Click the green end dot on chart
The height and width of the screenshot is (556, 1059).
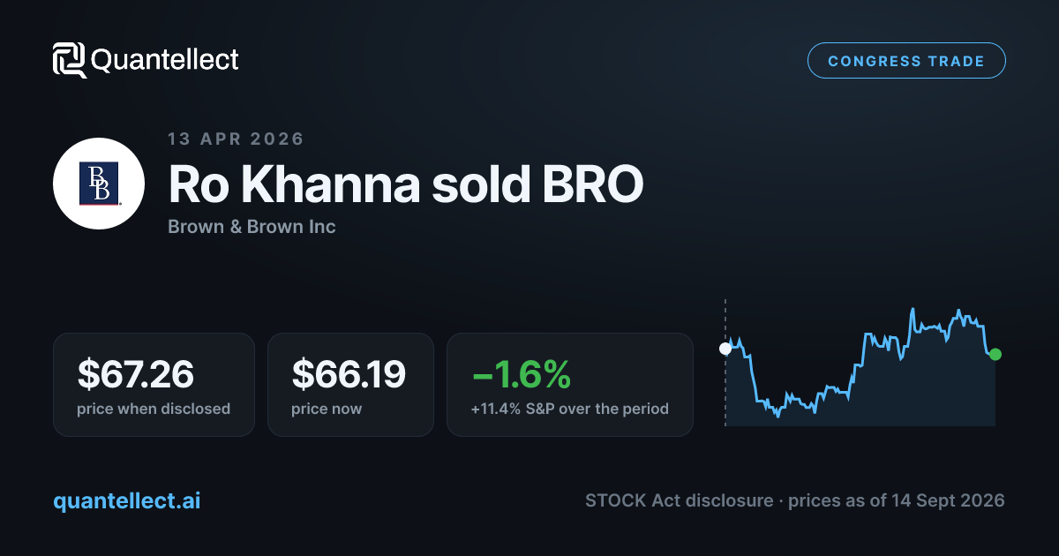pyautogui.click(x=995, y=354)
